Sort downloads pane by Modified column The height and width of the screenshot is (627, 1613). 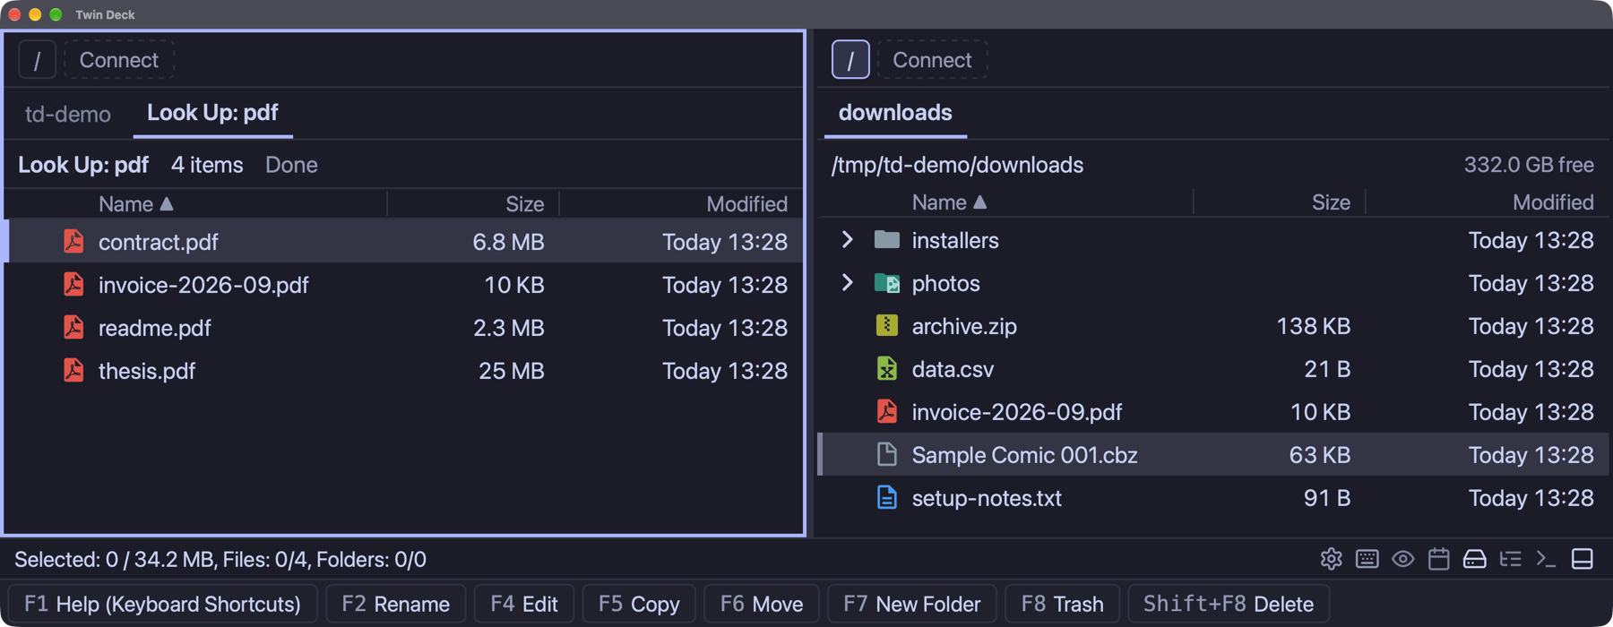(1553, 202)
